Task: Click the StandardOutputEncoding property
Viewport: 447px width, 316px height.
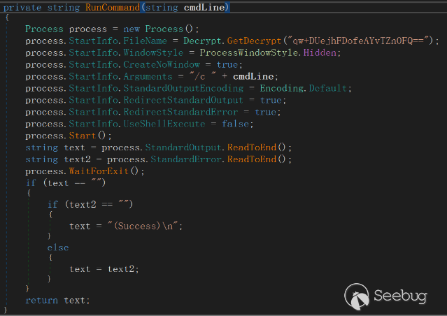Action: tap(183, 88)
